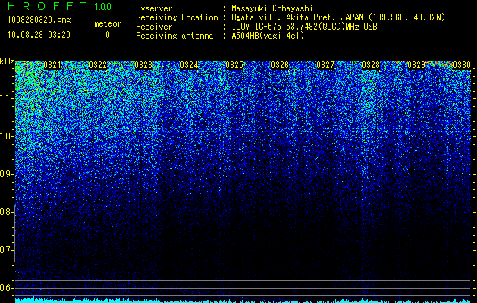Click the 0327 time marker
This screenshot has width=477, height=303.
click(x=325, y=65)
